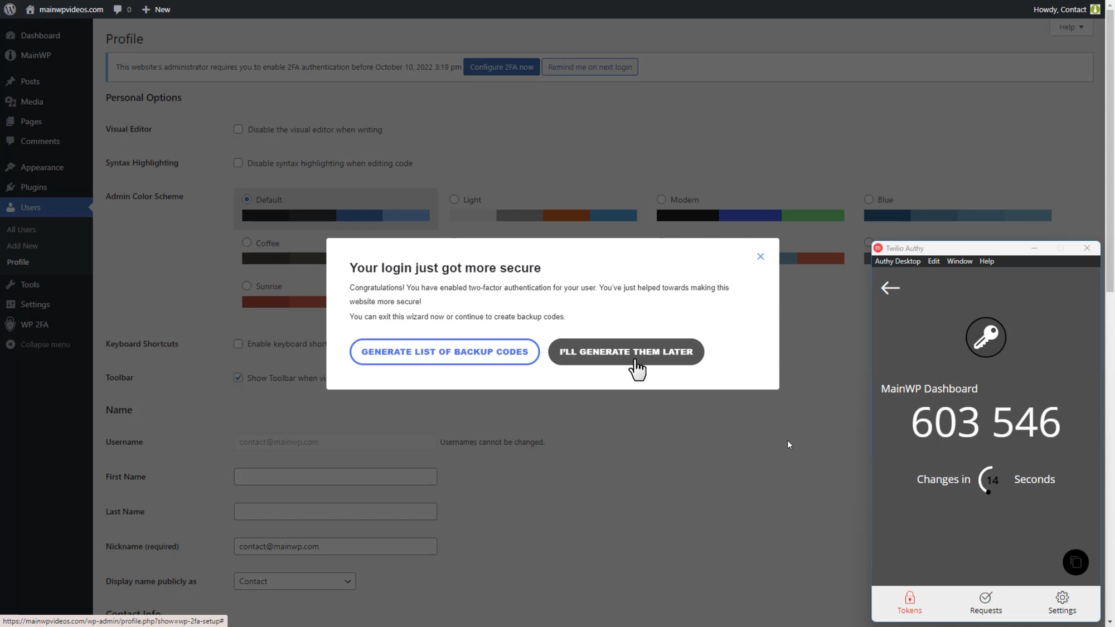Click Configure 2FA now
Screen dimensions: 1115x627
[502, 67]
